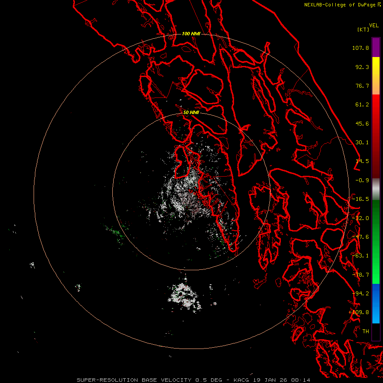The image size is (383, 383).
Task: Click the -32.0 scale value
Action: tap(360, 218)
